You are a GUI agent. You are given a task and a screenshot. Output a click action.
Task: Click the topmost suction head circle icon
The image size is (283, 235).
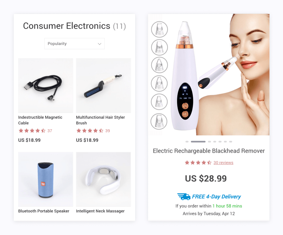coord(159,29)
